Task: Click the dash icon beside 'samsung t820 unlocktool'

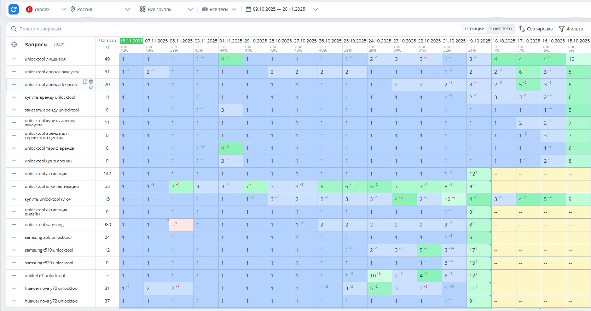Action: (x=14, y=263)
